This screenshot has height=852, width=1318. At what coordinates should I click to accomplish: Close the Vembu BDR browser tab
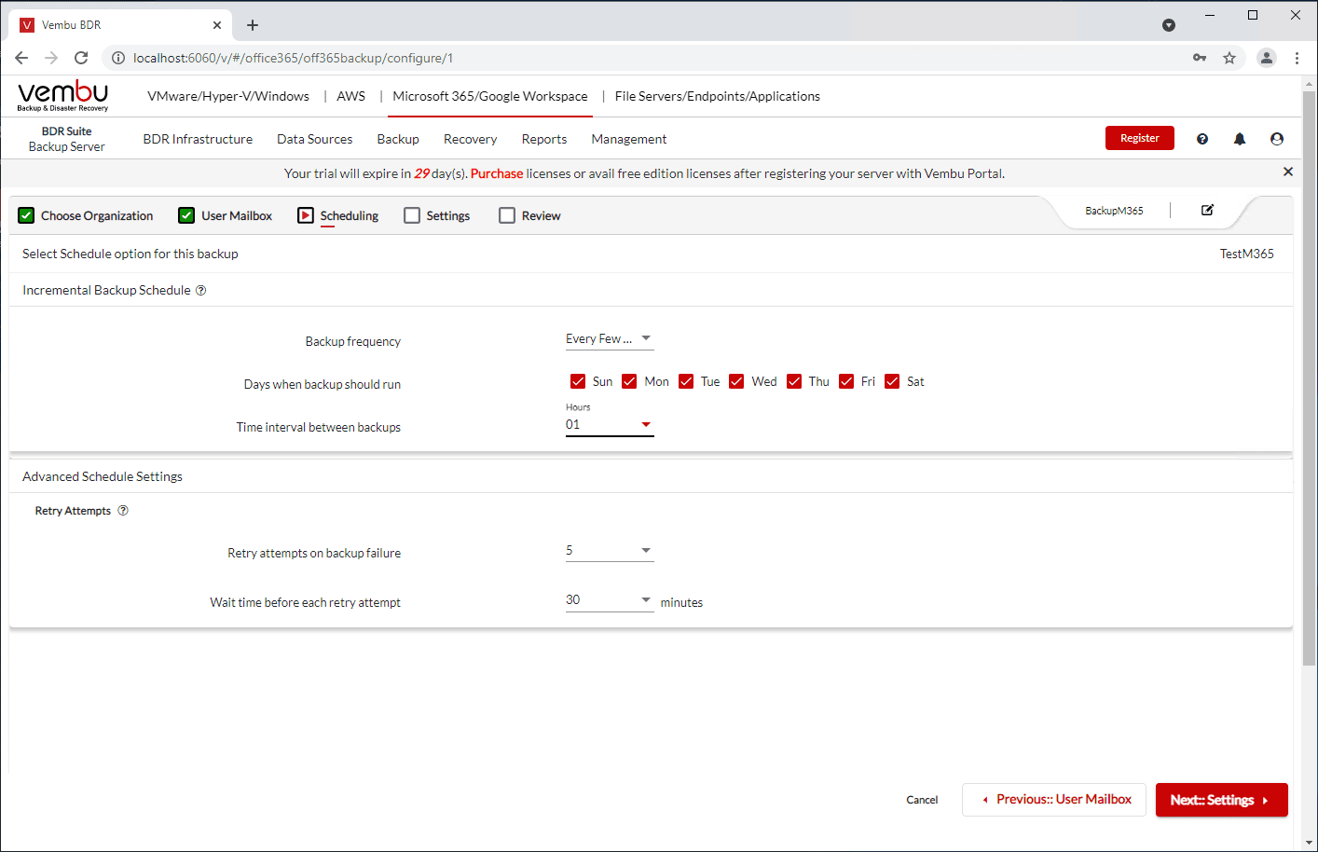(217, 25)
